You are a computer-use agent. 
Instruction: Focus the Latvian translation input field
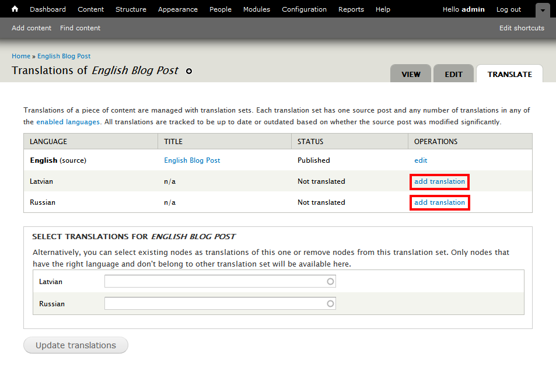tap(215, 282)
